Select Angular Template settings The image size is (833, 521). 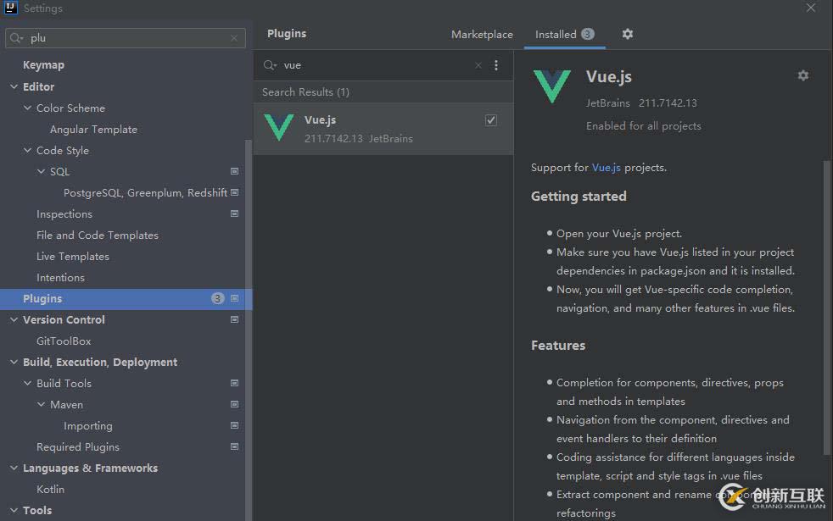coord(93,130)
